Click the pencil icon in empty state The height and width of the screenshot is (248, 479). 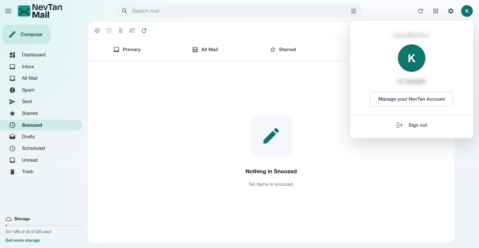pyautogui.click(x=271, y=136)
